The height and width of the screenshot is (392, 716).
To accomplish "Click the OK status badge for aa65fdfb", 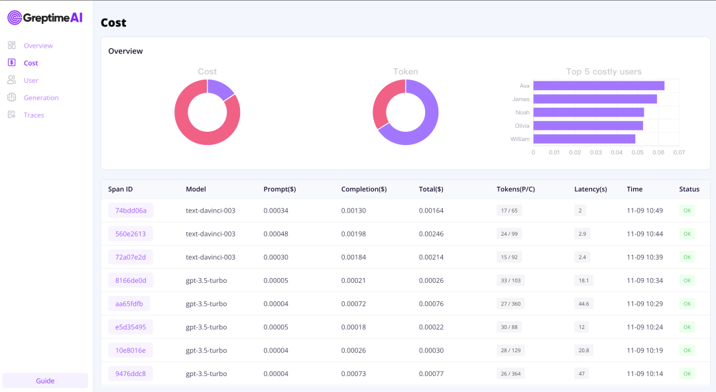I will pos(687,304).
